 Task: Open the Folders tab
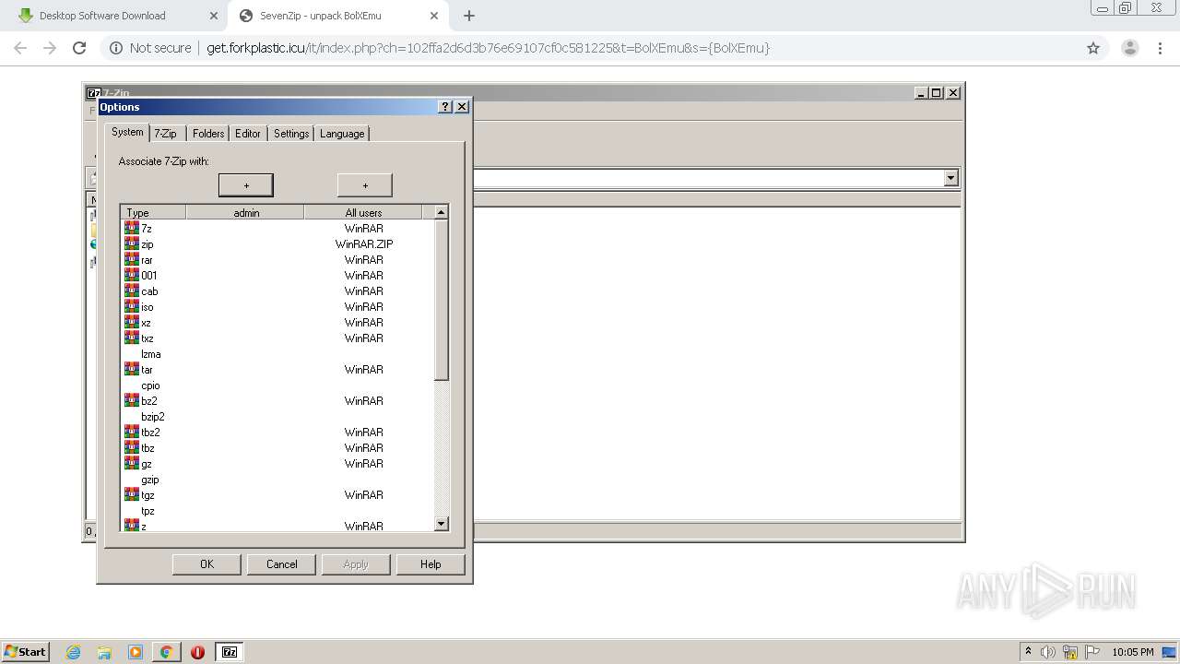pyautogui.click(x=208, y=134)
